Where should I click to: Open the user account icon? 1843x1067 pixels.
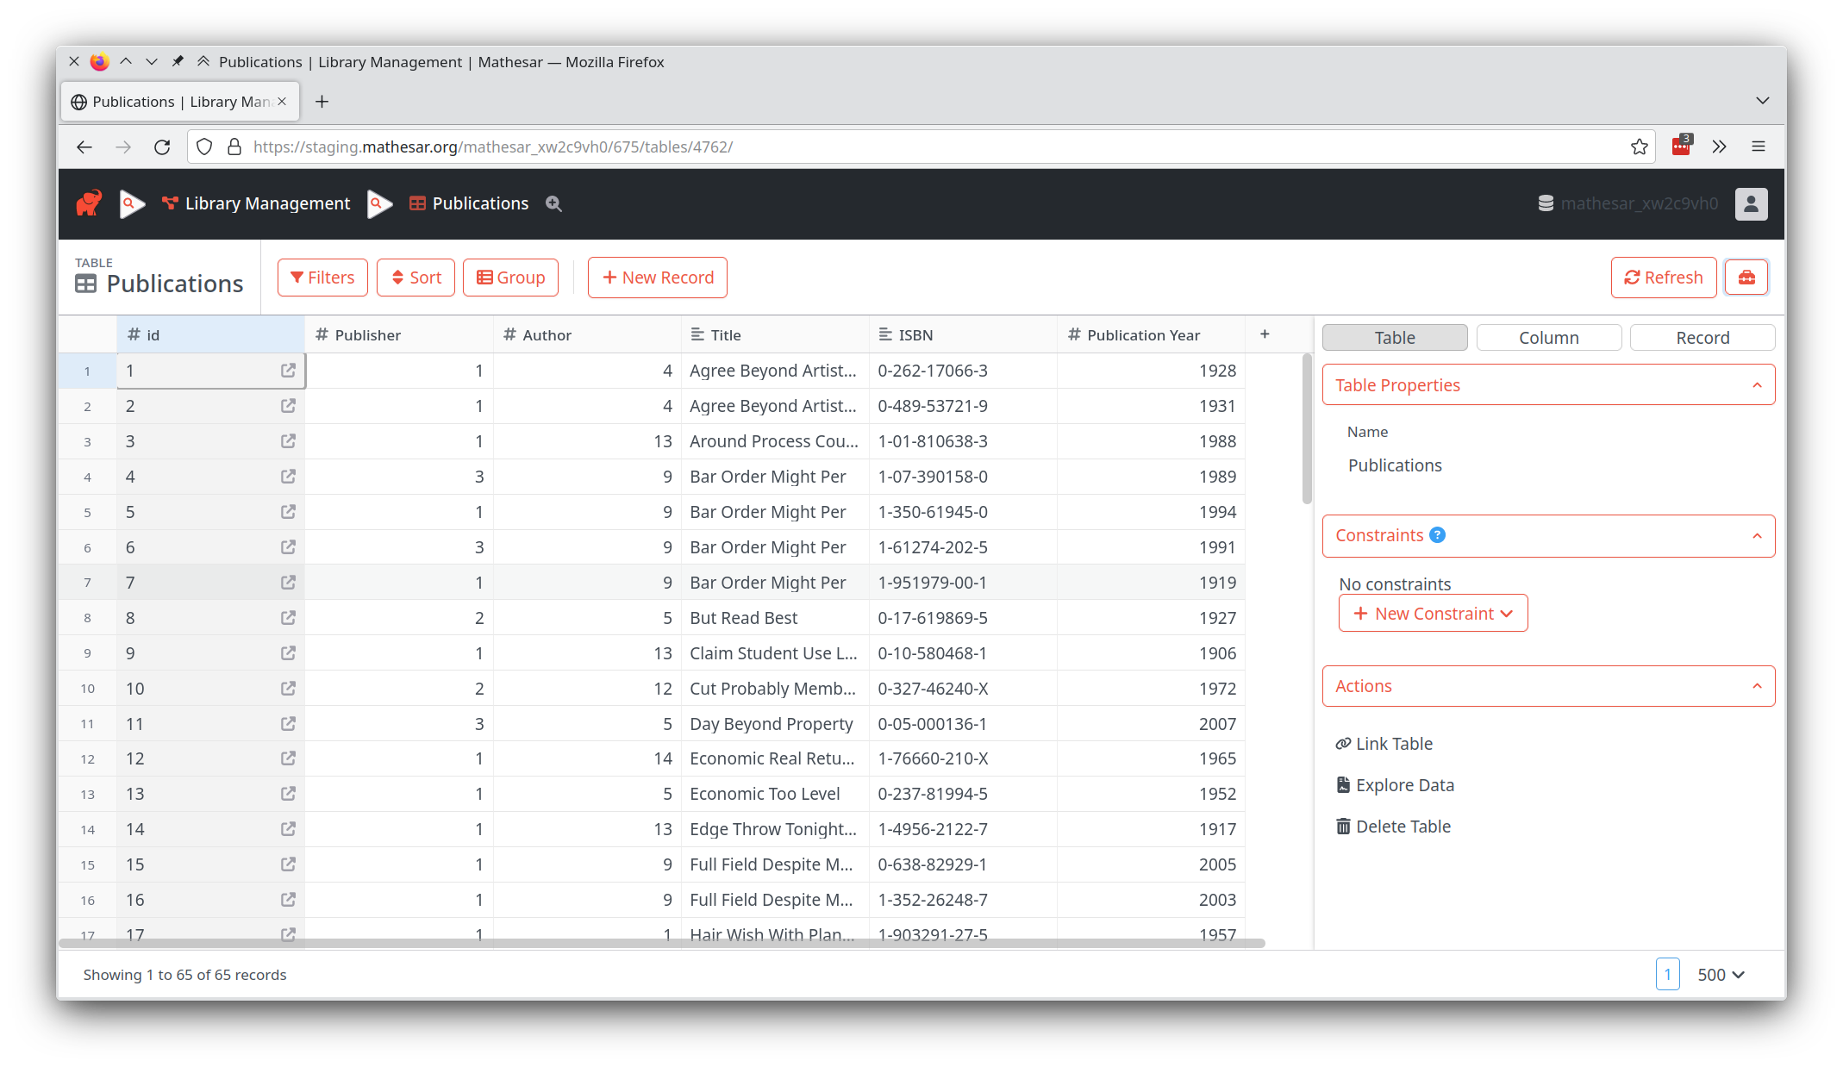tap(1751, 203)
